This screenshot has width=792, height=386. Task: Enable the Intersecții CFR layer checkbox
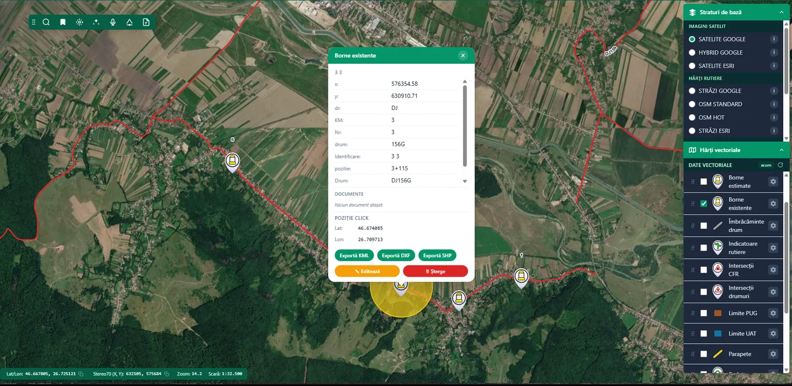tap(703, 270)
